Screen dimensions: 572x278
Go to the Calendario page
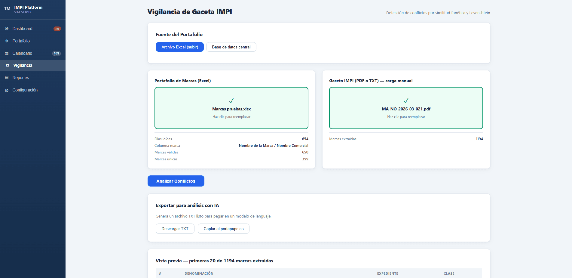point(33,53)
